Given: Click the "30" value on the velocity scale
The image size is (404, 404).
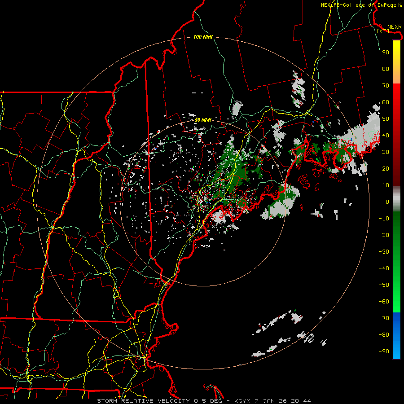Looking at the screenshot, I should 386,152.
